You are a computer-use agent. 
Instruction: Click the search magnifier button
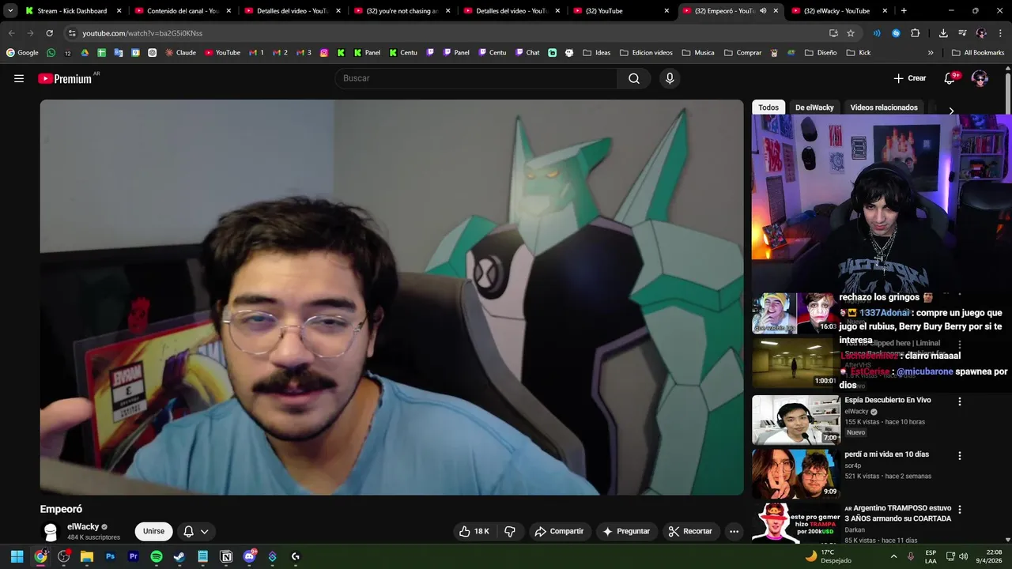[x=634, y=78]
